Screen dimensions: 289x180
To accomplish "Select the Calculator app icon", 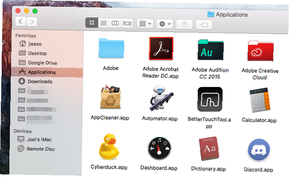I will (x=260, y=100).
